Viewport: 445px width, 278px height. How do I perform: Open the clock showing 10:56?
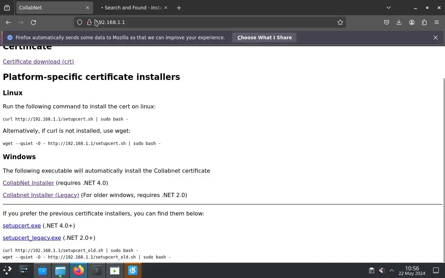(412, 270)
